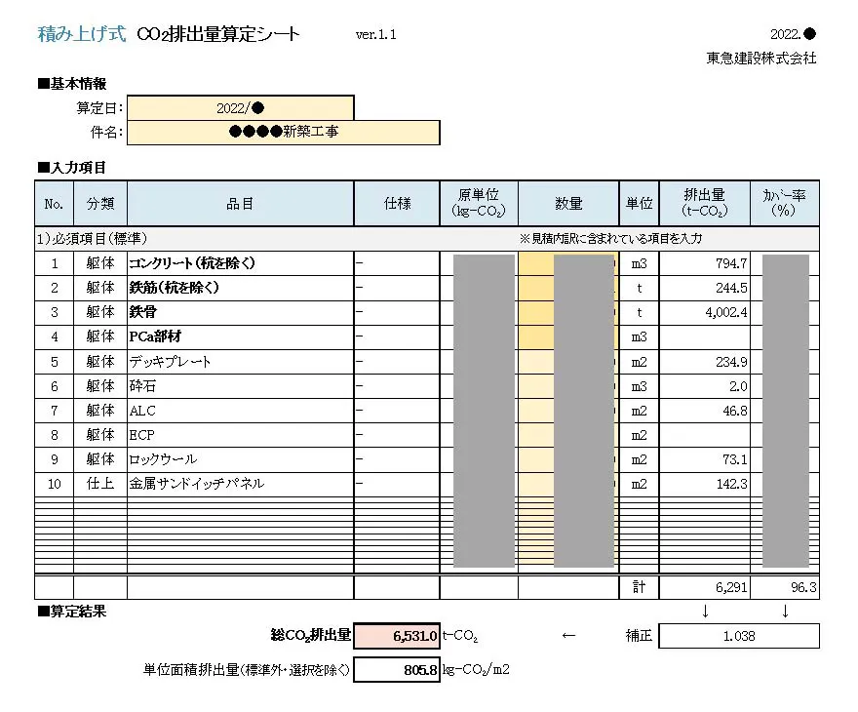Click the No. column header

click(54, 204)
